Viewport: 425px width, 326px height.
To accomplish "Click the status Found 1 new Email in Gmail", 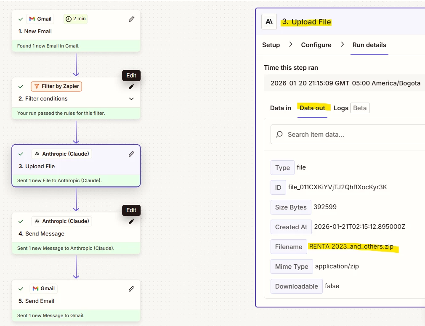I will point(48,46).
